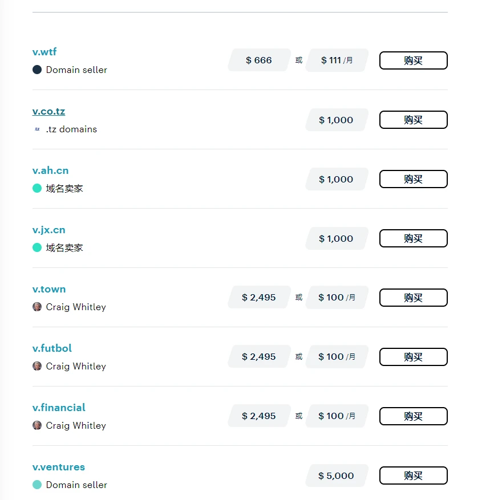This screenshot has height=500, width=498.
Task: Click the $2,495 price tag for v.town
Action: pyautogui.click(x=259, y=298)
